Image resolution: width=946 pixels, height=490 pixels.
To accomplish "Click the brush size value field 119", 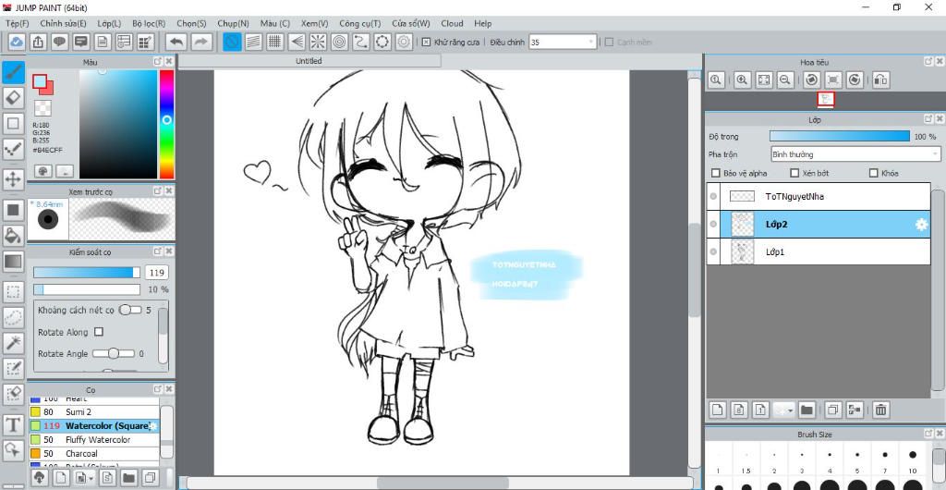I will coord(157,273).
